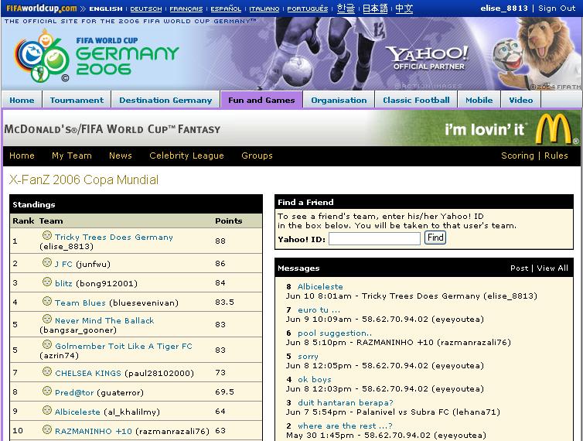Open Groups in fantasy menu
The width and height of the screenshot is (583, 441).
click(x=257, y=156)
